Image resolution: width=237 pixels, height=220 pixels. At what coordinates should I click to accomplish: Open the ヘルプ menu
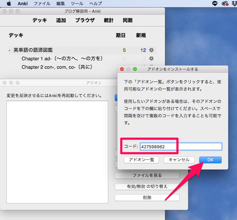[x=96, y=4]
